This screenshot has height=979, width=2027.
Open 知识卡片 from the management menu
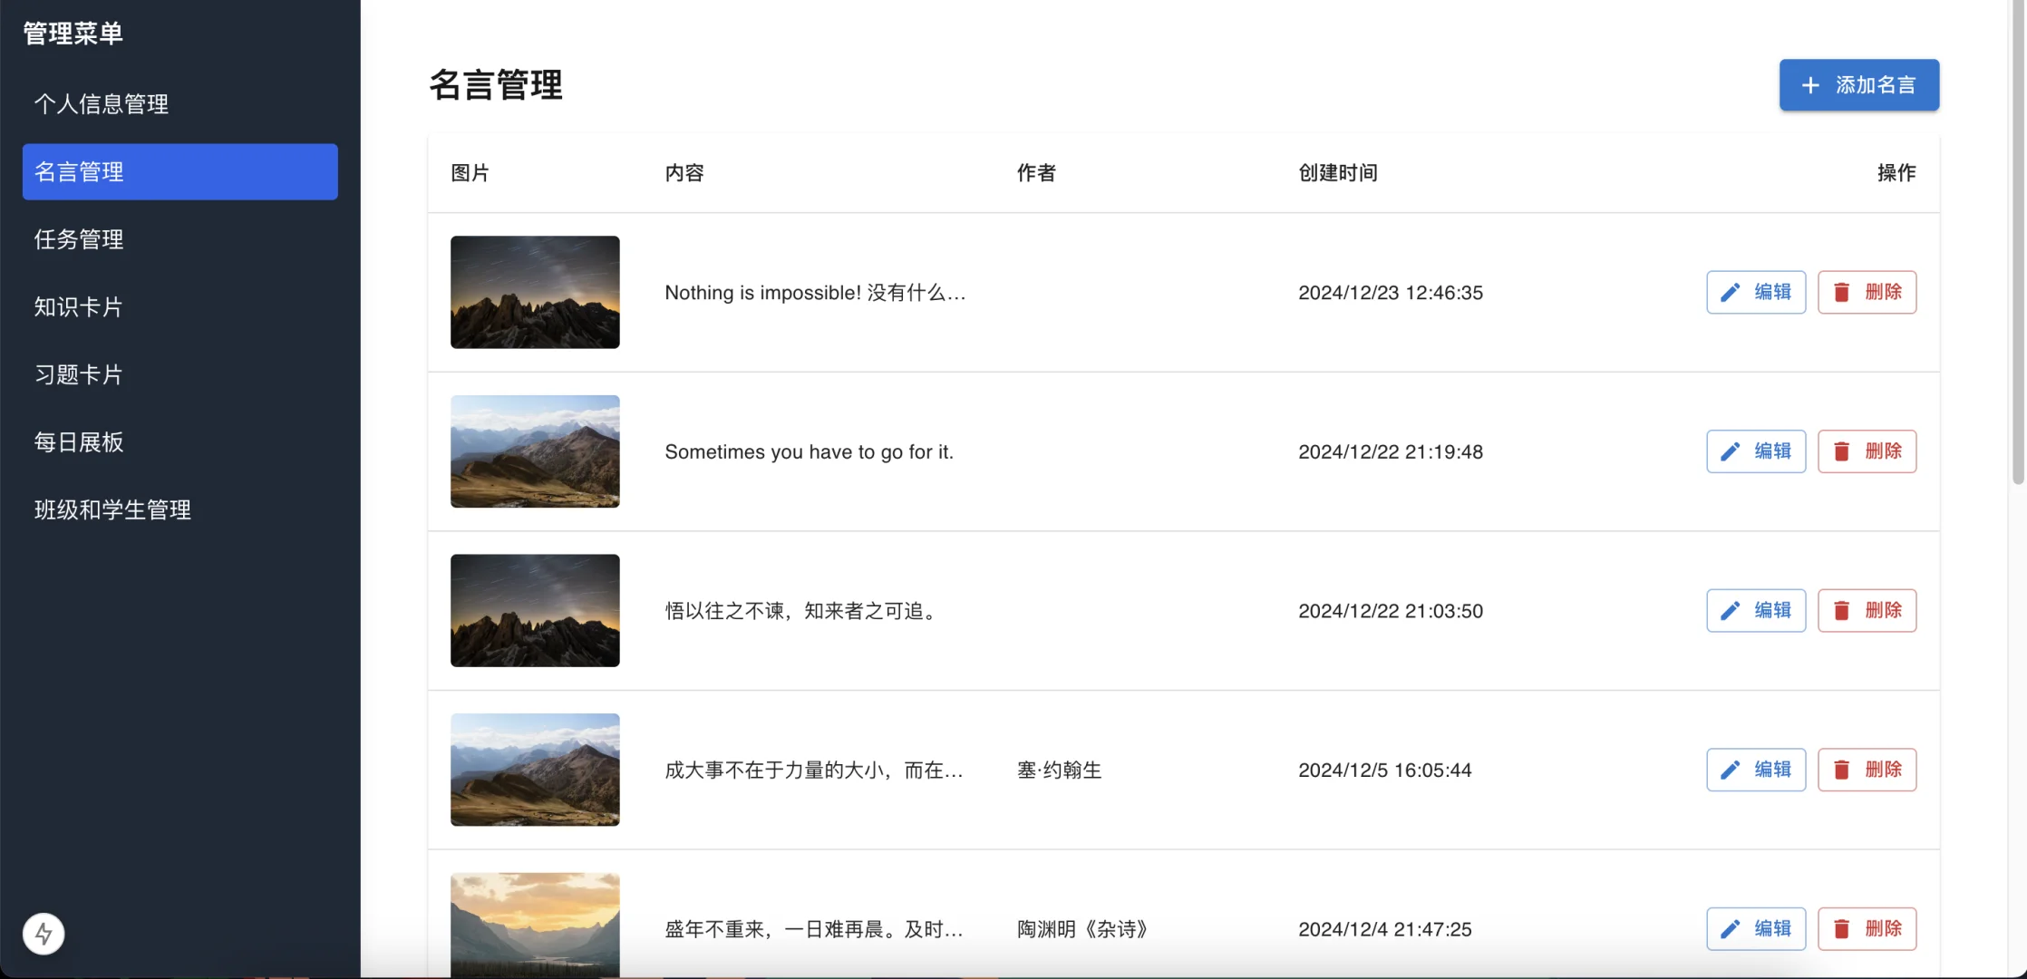point(78,306)
